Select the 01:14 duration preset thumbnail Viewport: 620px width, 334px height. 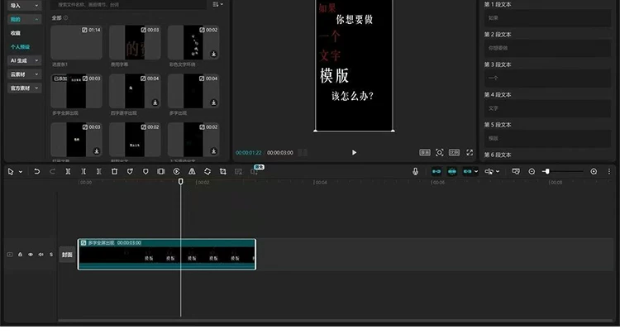[x=76, y=42]
